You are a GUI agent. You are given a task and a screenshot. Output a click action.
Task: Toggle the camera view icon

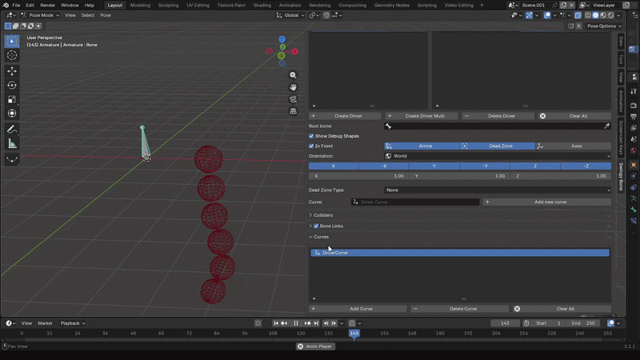click(293, 99)
